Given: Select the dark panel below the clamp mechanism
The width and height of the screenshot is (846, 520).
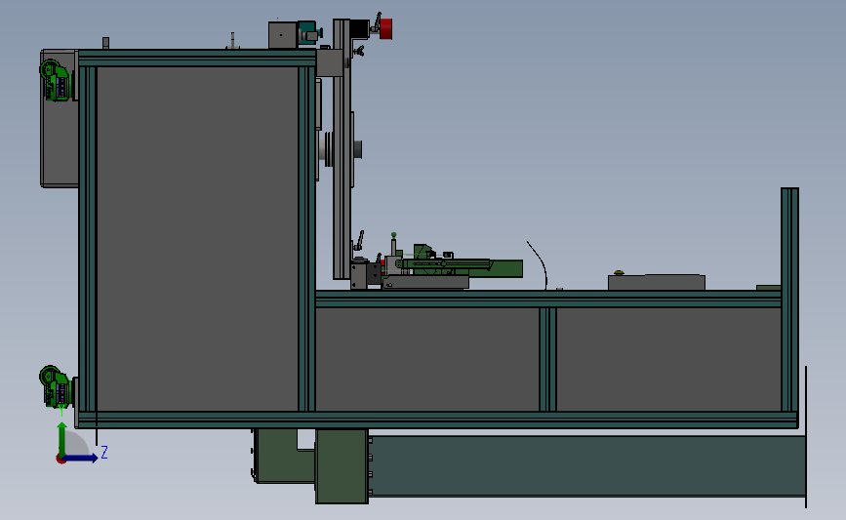Looking at the screenshot, I should [427, 359].
